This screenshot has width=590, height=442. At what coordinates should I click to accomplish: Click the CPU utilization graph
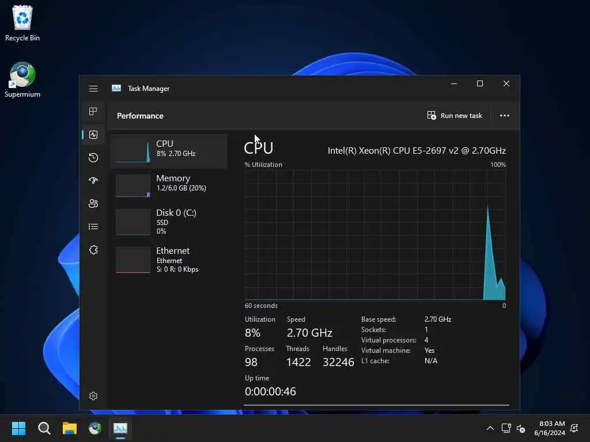click(375, 235)
